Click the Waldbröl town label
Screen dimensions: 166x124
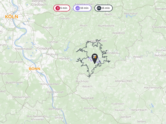[119, 33]
